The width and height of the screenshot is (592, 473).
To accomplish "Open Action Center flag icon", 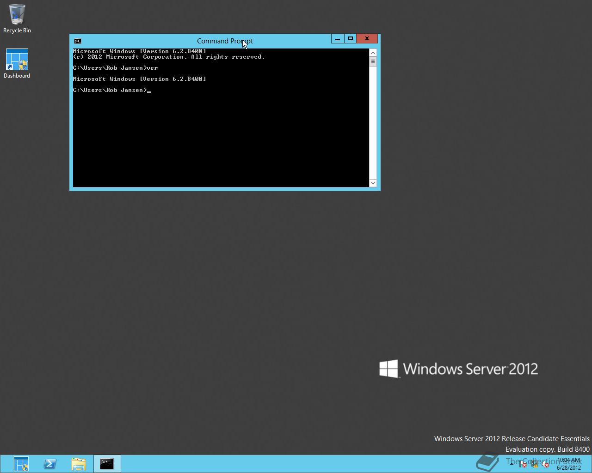I will coord(523,464).
